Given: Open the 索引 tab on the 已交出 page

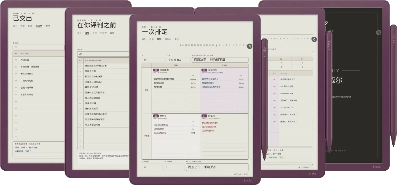Looking at the screenshot, I should tap(15, 26).
